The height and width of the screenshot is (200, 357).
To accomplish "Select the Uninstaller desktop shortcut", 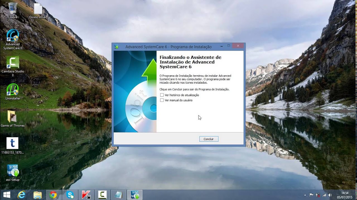I will [x=13, y=92].
